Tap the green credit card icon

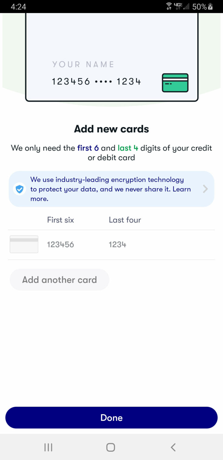(175, 83)
